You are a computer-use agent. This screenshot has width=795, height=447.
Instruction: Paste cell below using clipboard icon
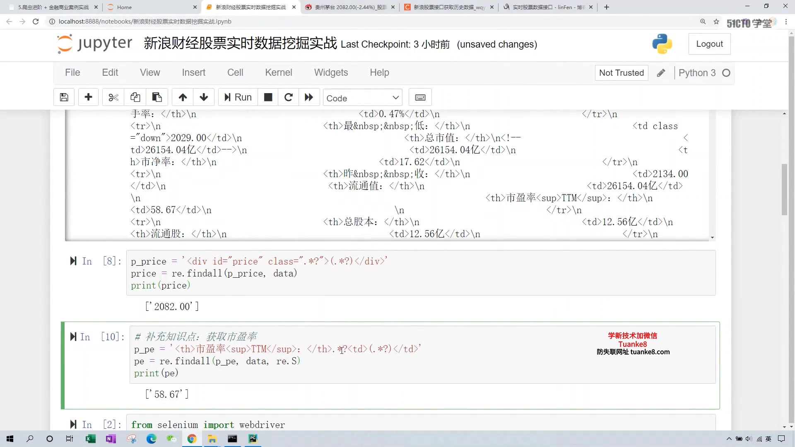click(x=157, y=97)
